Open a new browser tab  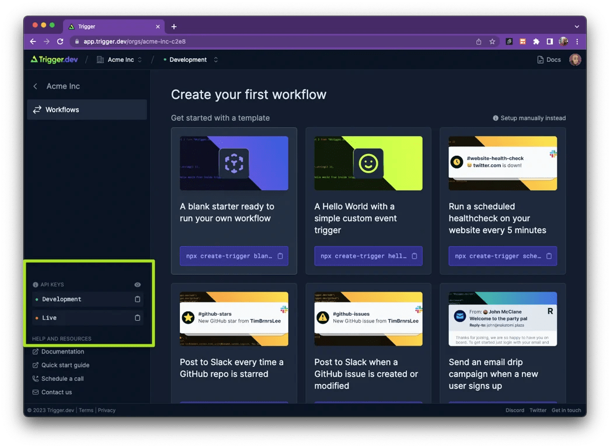coord(174,26)
